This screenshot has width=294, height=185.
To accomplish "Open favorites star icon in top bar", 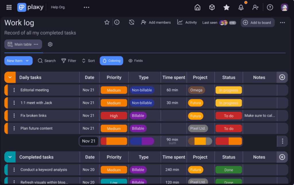I will point(227,7).
